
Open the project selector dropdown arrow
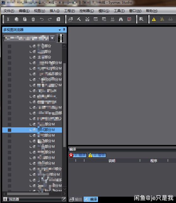(x=52, y=38)
